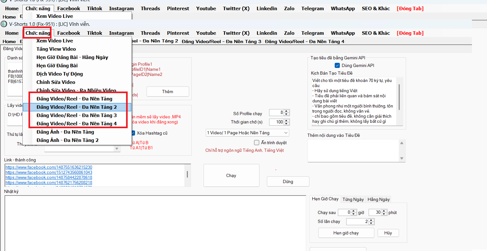Decrease the Số Profile chạy value
This screenshot has height=251, width=487.
tap(287, 114)
